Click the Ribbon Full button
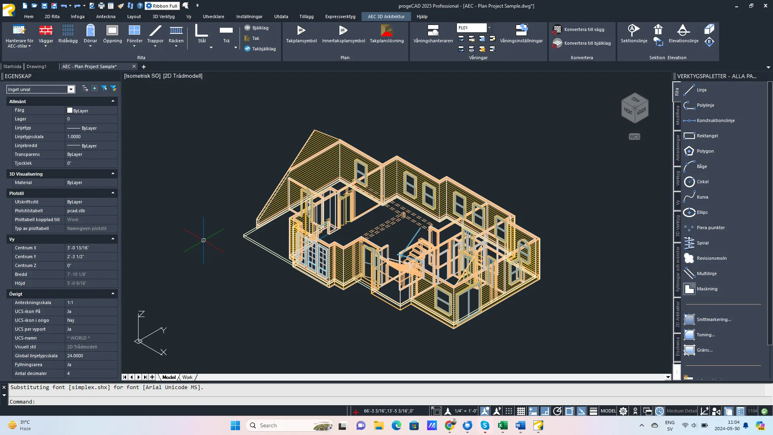The image size is (773, 435). [x=162, y=6]
